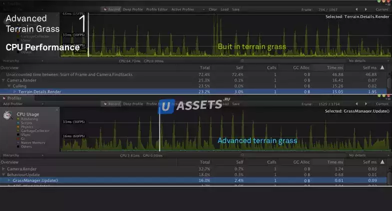
Task: Click Save in Terrain.Details.Render profiler
Action: pos(236,9)
